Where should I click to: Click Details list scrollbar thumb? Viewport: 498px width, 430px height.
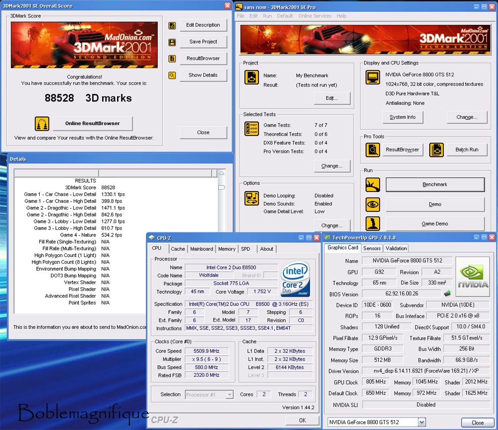tap(222, 187)
